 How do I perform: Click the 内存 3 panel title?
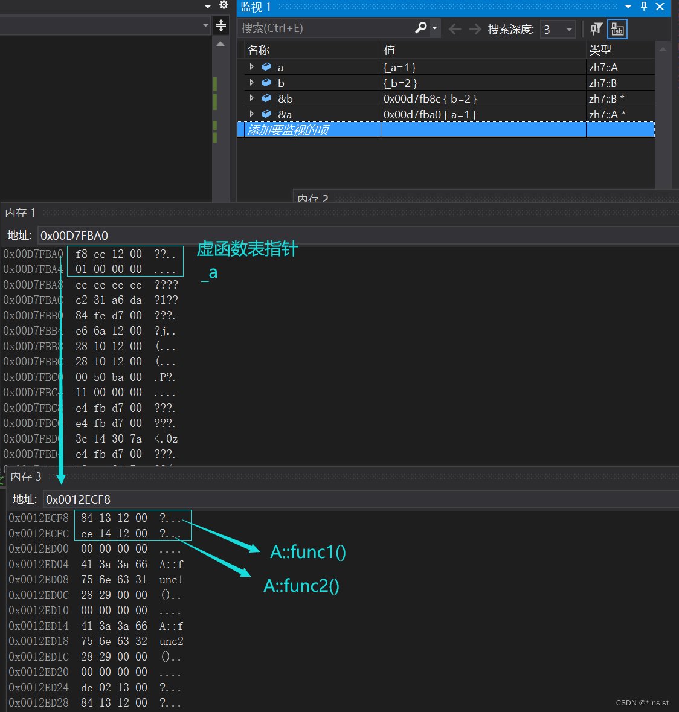coord(25,476)
